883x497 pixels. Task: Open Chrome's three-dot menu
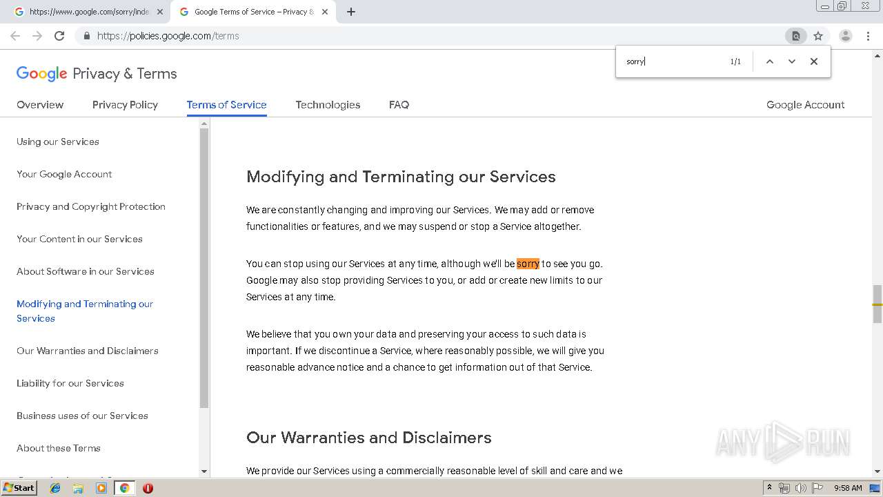click(868, 36)
